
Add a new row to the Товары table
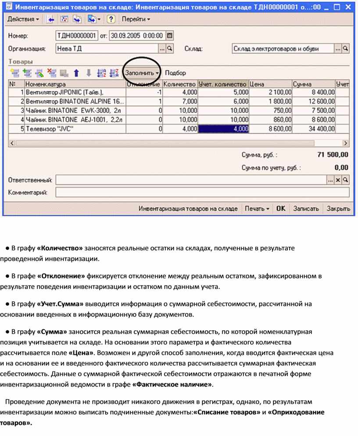pyautogui.click(x=15, y=73)
